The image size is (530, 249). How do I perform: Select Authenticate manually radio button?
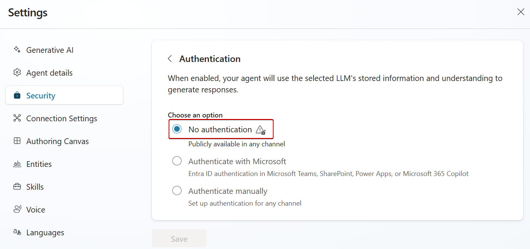(x=177, y=191)
